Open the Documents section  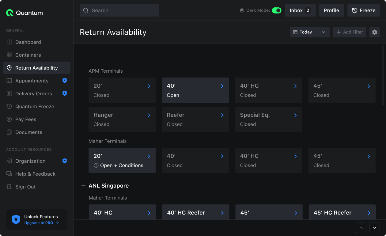coord(29,132)
